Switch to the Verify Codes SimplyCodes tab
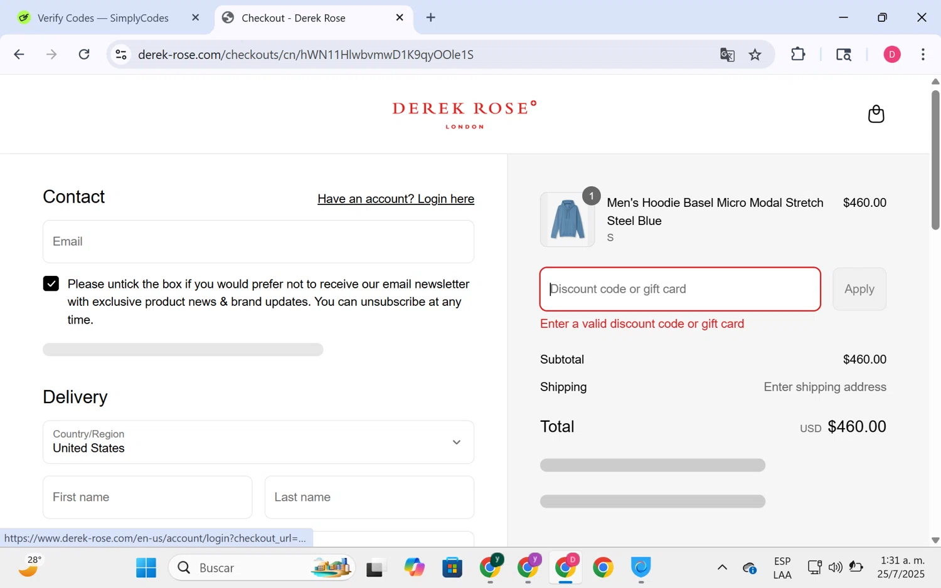Viewport: 941px width, 588px height. pyautogui.click(x=103, y=18)
